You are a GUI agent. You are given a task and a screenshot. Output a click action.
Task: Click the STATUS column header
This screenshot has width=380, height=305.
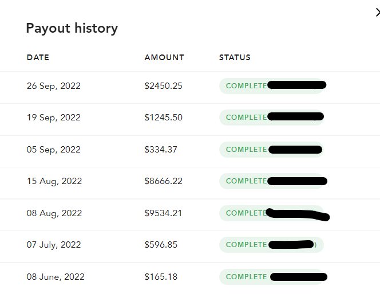(x=235, y=57)
